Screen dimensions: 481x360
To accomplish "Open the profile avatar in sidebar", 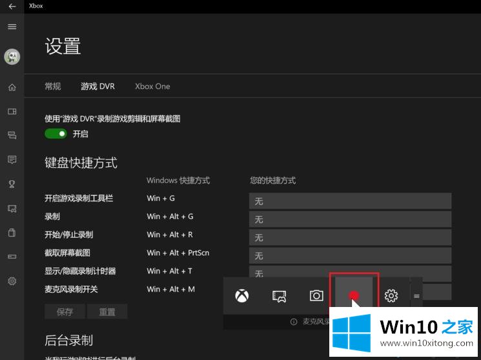I will click(x=12, y=56).
